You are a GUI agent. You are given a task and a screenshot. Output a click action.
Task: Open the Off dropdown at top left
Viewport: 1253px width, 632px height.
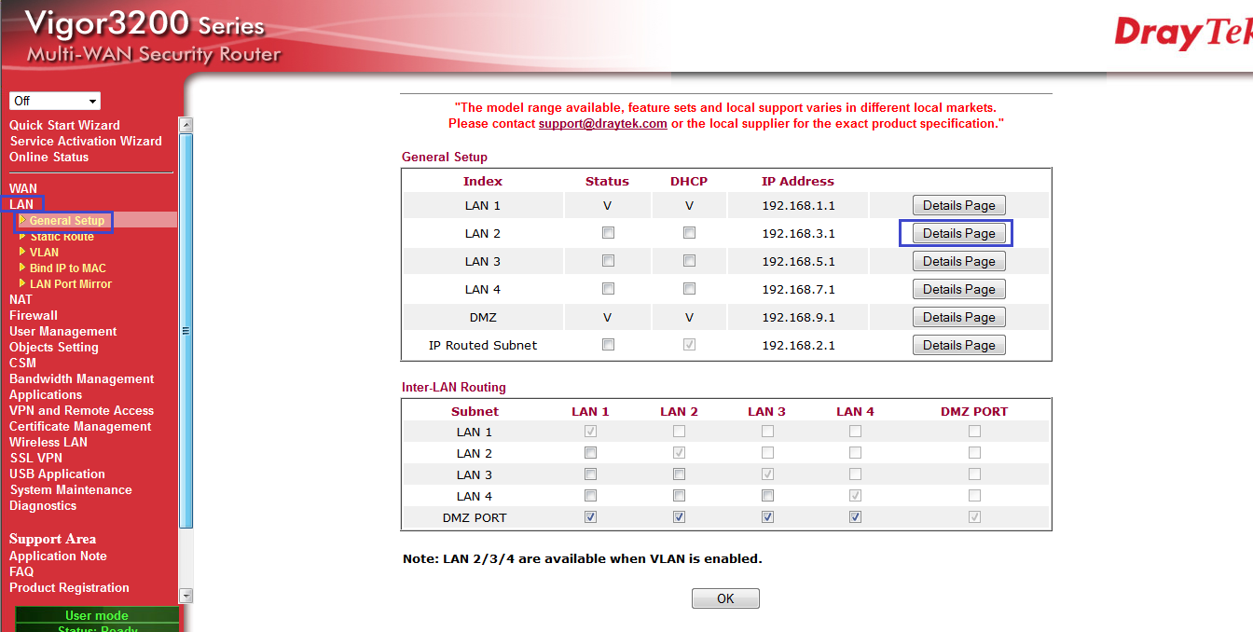point(55,101)
